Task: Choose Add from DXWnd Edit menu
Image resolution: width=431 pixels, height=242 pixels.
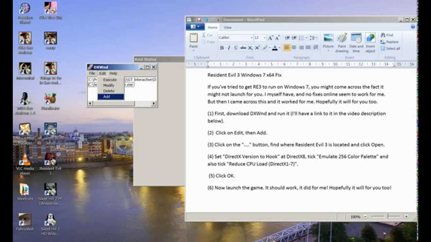Action: tap(111, 97)
